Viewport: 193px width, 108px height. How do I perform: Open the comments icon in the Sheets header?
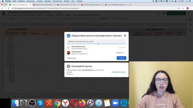tap(164, 13)
